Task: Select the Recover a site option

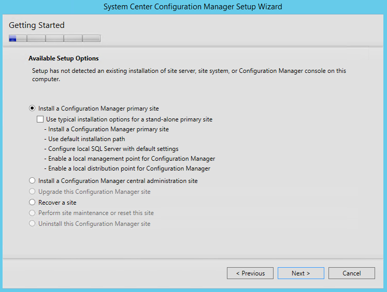Action: pyautogui.click(x=33, y=203)
